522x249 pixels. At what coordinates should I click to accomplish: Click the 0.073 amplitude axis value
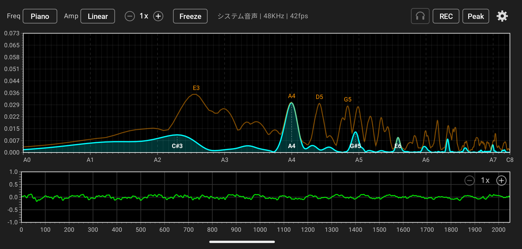(x=12, y=33)
